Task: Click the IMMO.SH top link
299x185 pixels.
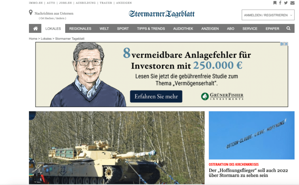Action: pyautogui.click(x=36, y=3)
